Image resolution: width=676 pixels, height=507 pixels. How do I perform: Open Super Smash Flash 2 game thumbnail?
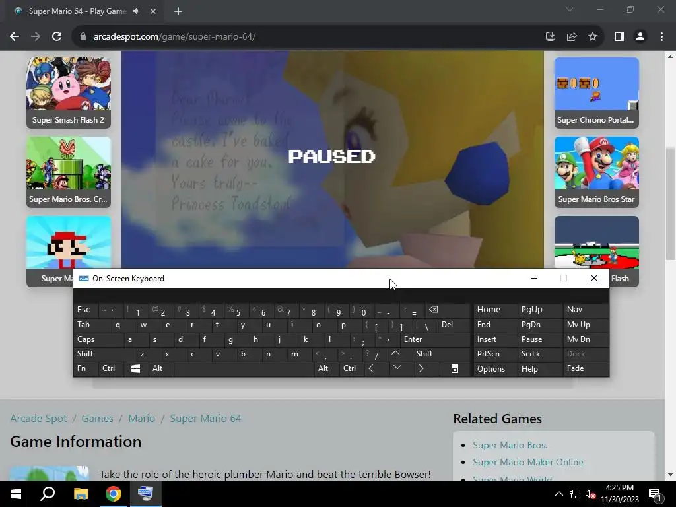coord(69,92)
